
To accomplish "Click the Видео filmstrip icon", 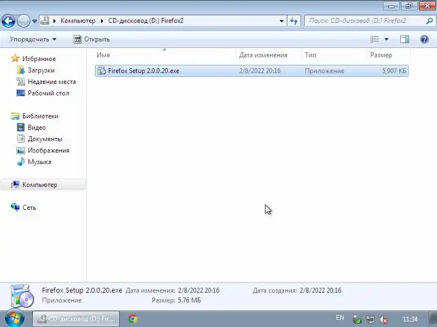I will click(x=21, y=127).
